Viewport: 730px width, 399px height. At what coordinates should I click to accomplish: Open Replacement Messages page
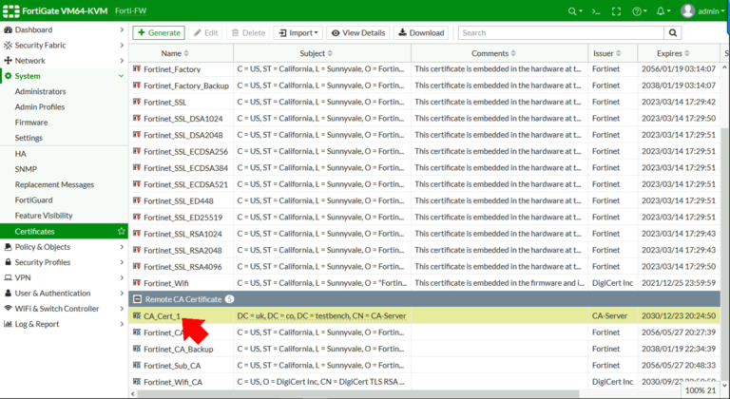54,184
